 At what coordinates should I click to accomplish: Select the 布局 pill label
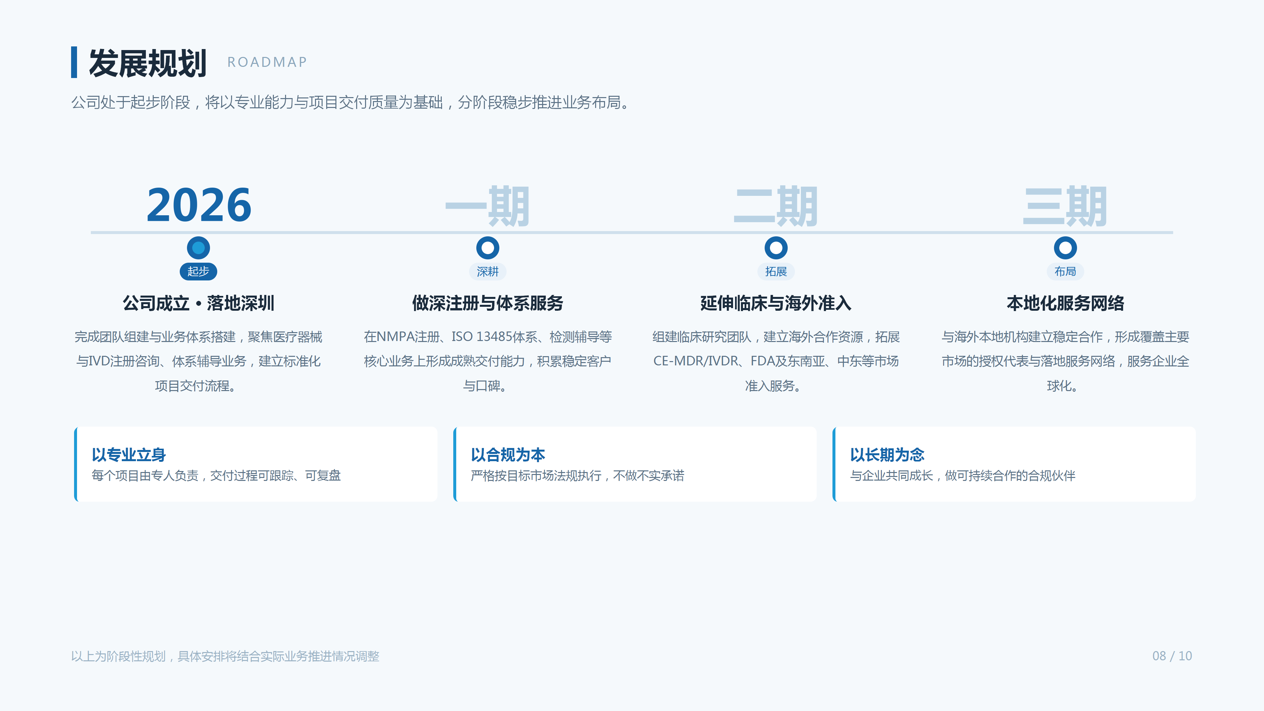click(1065, 271)
